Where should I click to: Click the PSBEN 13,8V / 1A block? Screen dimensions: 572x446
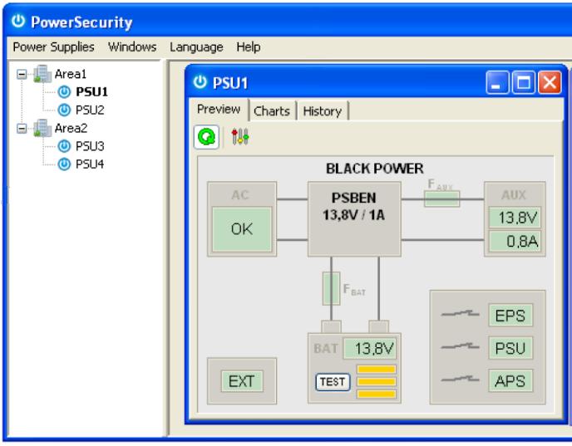[x=354, y=219]
